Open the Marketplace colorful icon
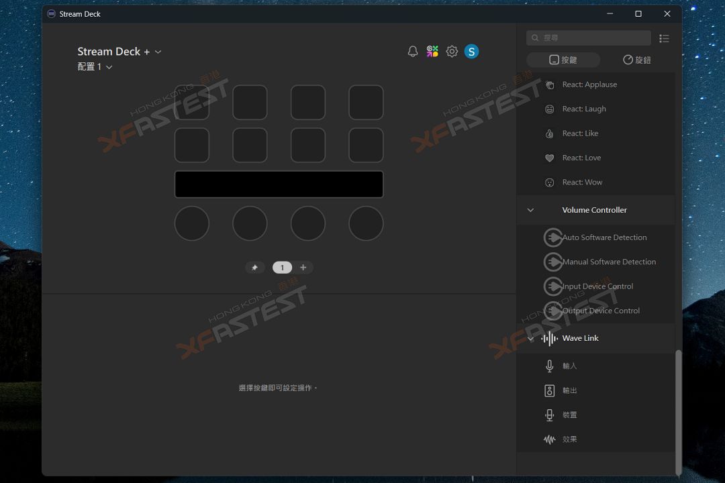Image resolution: width=725 pixels, height=483 pixels. 432,51
